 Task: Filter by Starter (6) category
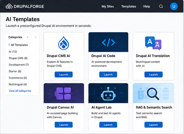15,71
